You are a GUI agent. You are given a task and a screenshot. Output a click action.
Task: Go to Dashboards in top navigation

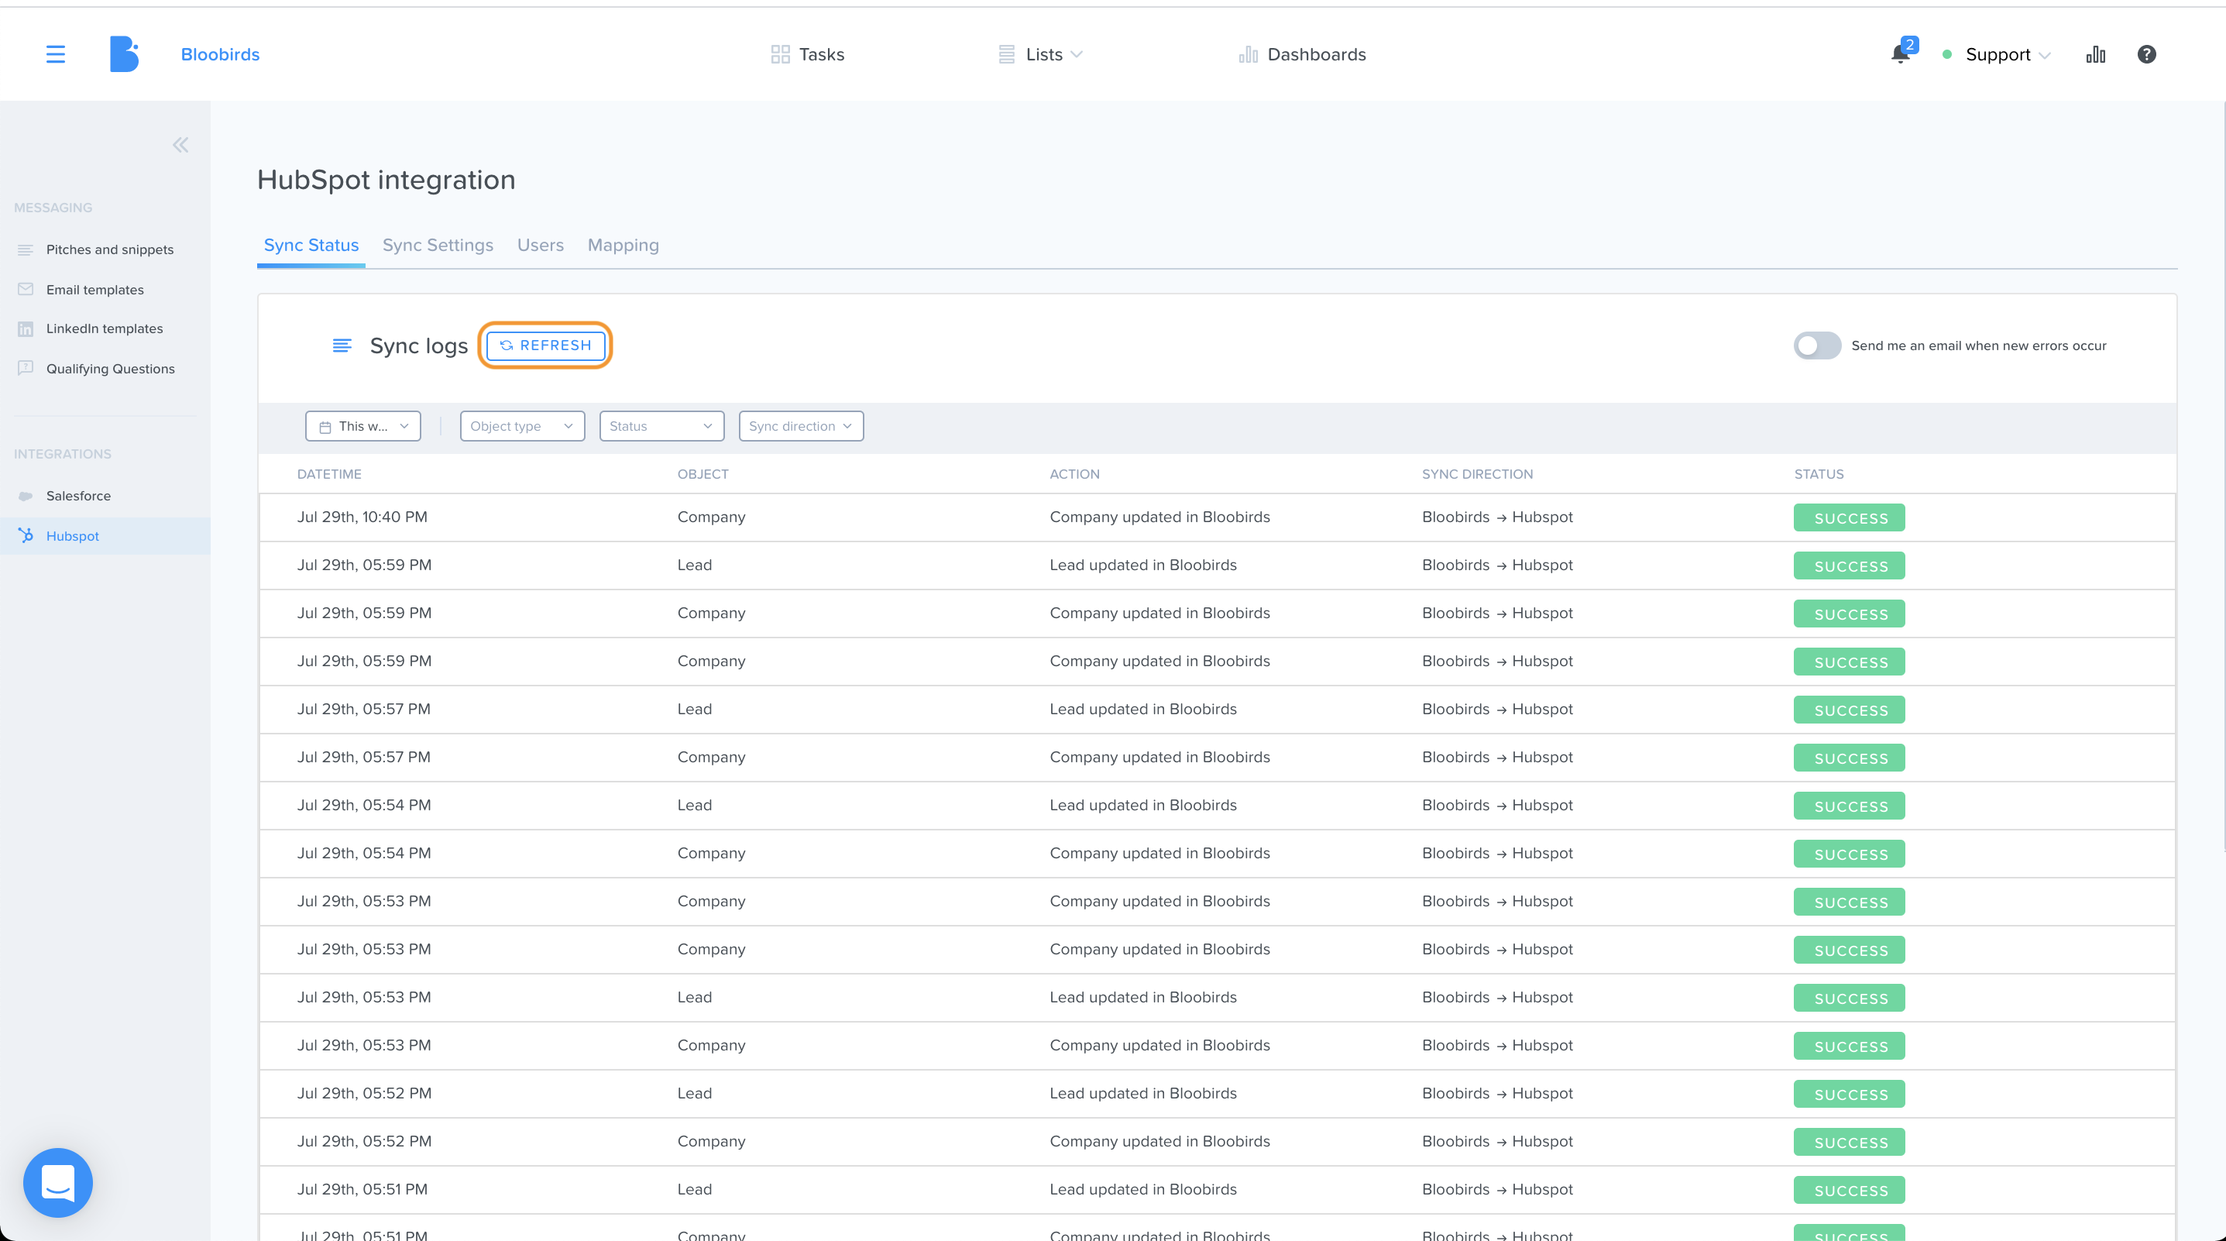[x=1301, y=54]
